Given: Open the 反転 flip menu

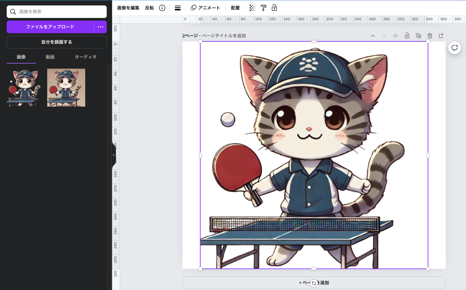Looking at the screenshot, I should pos(150,8).
